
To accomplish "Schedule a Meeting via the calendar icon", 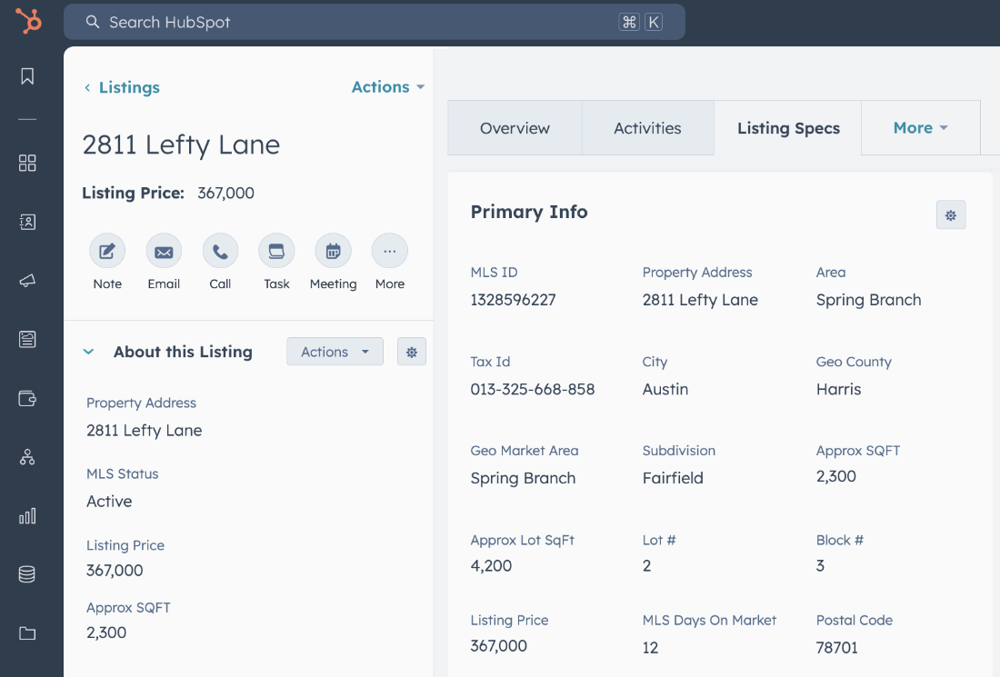I will [x=333, y=252].
